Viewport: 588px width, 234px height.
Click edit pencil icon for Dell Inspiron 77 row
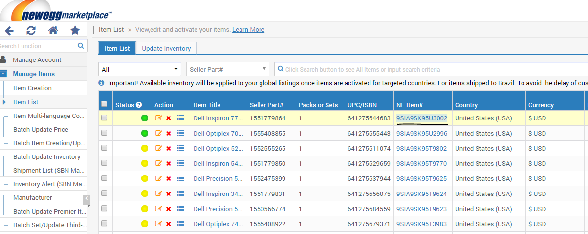click(x=158, y=118)
